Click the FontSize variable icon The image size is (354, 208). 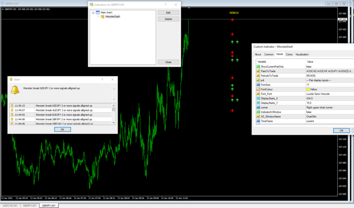258,85
